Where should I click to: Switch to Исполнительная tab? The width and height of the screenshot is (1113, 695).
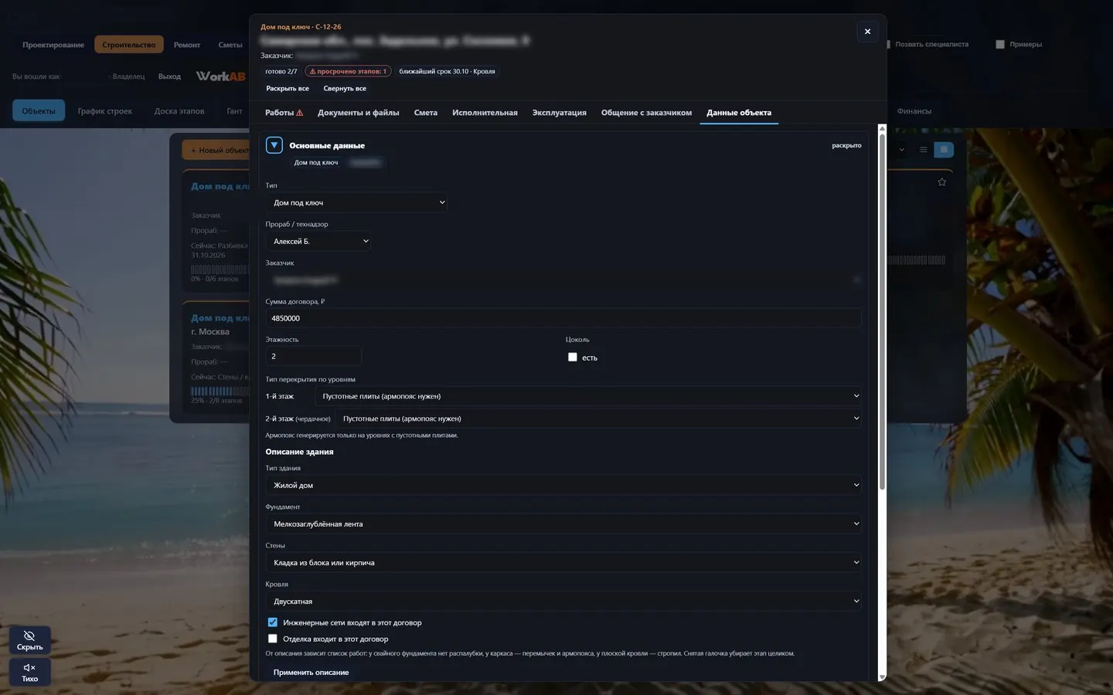[x=485, y=113]
